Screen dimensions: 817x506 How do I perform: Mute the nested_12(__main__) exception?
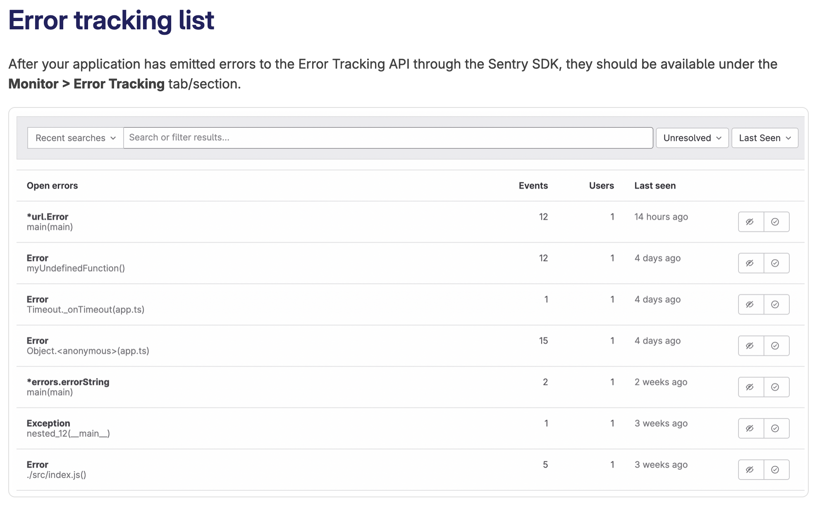click(x=750, y=428)
